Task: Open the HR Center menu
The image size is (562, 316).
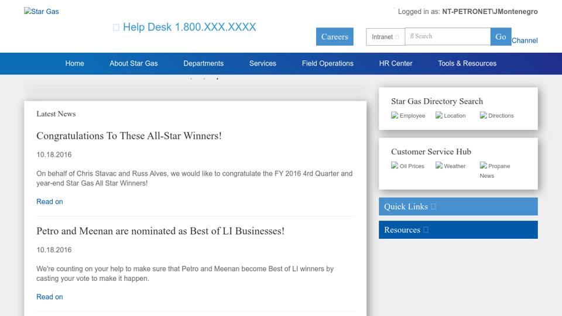Action: [396, 64]
